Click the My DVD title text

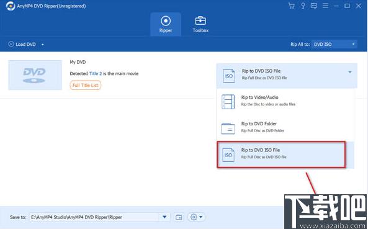78,62
